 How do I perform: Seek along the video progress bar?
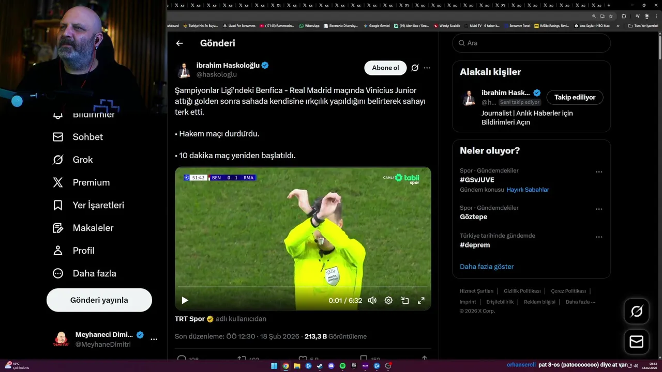303,287
